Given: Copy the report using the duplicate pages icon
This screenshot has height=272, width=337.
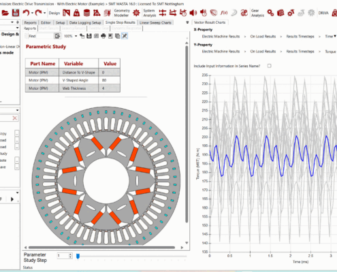Looking at the screenshot, I should 117,36.
